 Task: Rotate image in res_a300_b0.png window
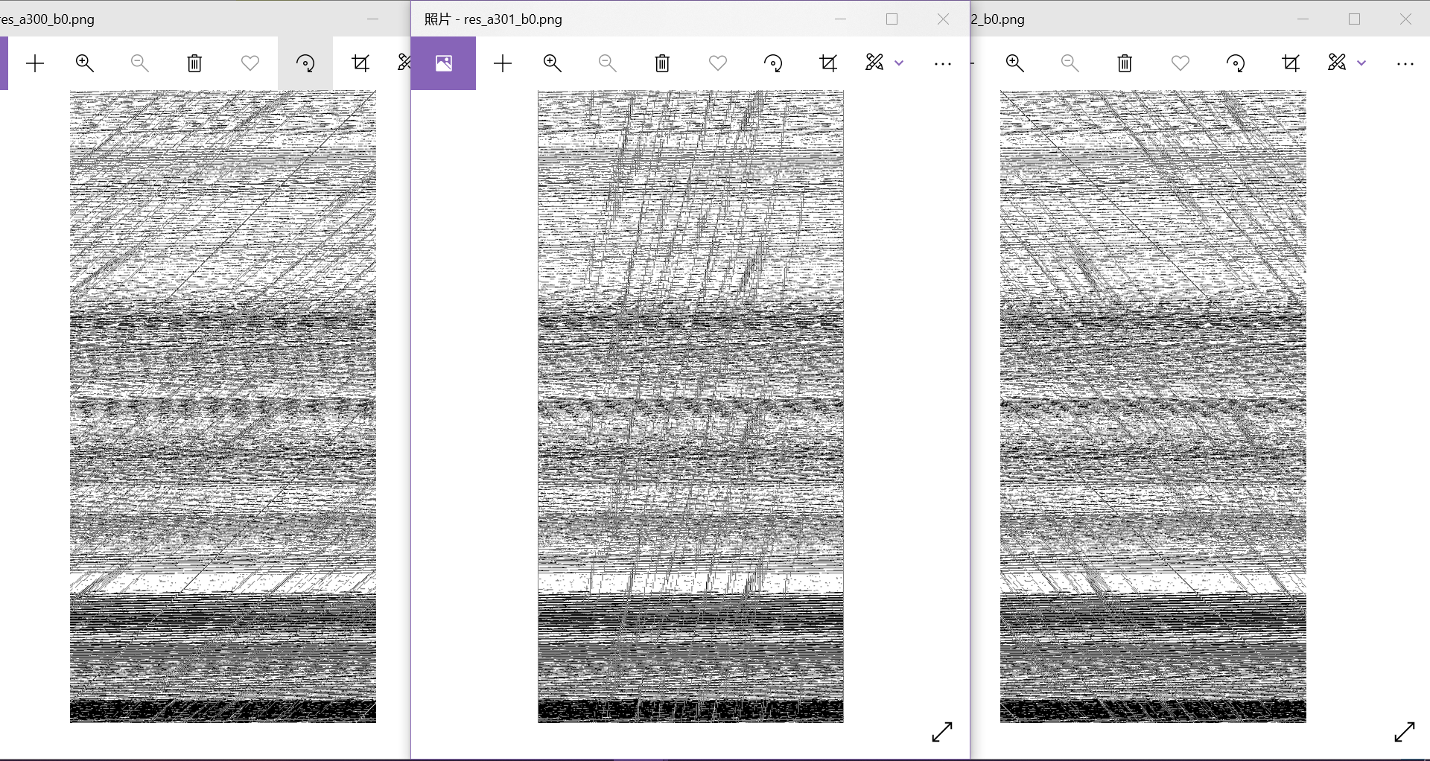305,63
